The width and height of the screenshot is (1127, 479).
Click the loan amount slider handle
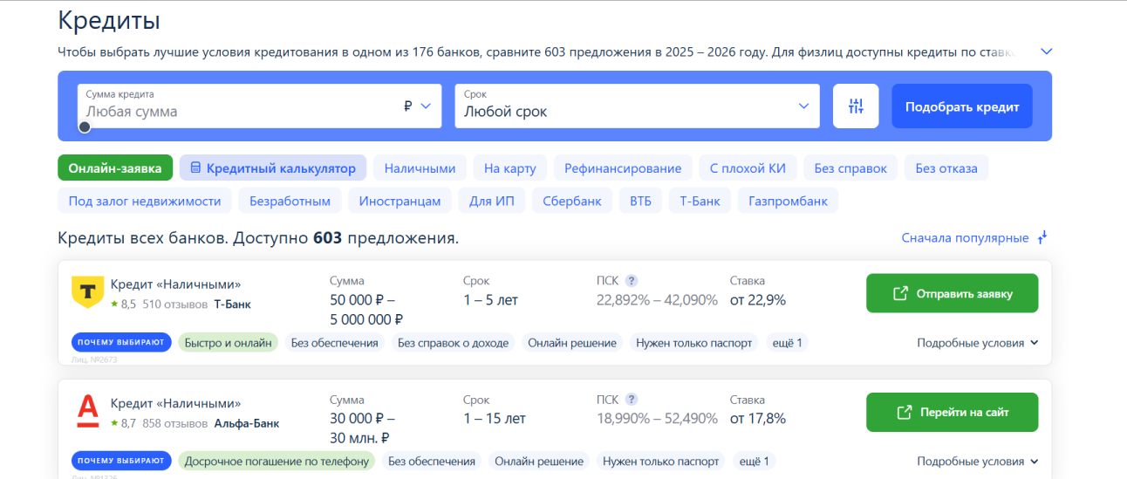point(85,127)
